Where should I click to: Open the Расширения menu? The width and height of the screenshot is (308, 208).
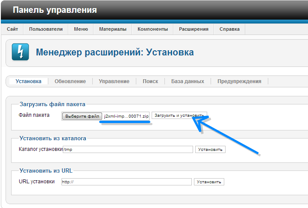pos(194,29)
